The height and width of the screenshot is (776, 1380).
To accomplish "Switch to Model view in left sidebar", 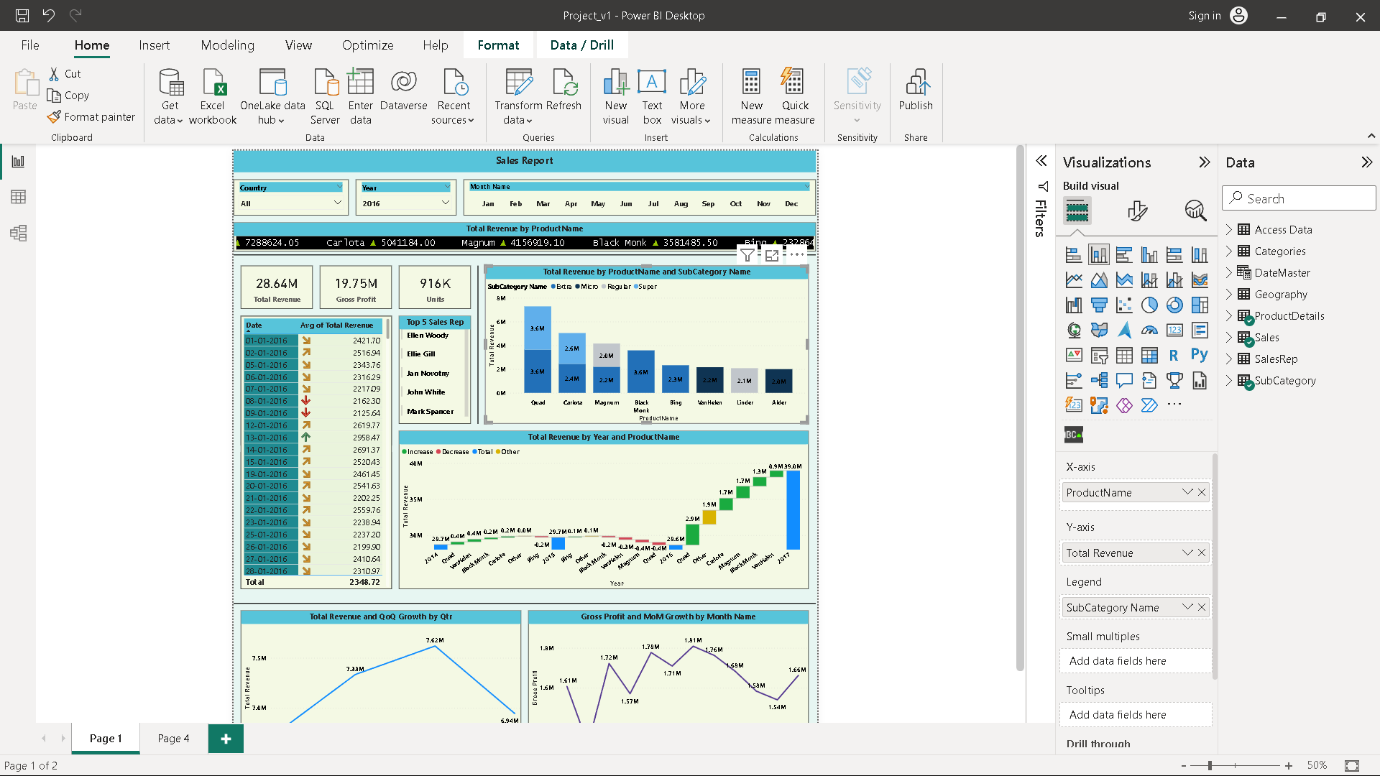I will [18, 231].
